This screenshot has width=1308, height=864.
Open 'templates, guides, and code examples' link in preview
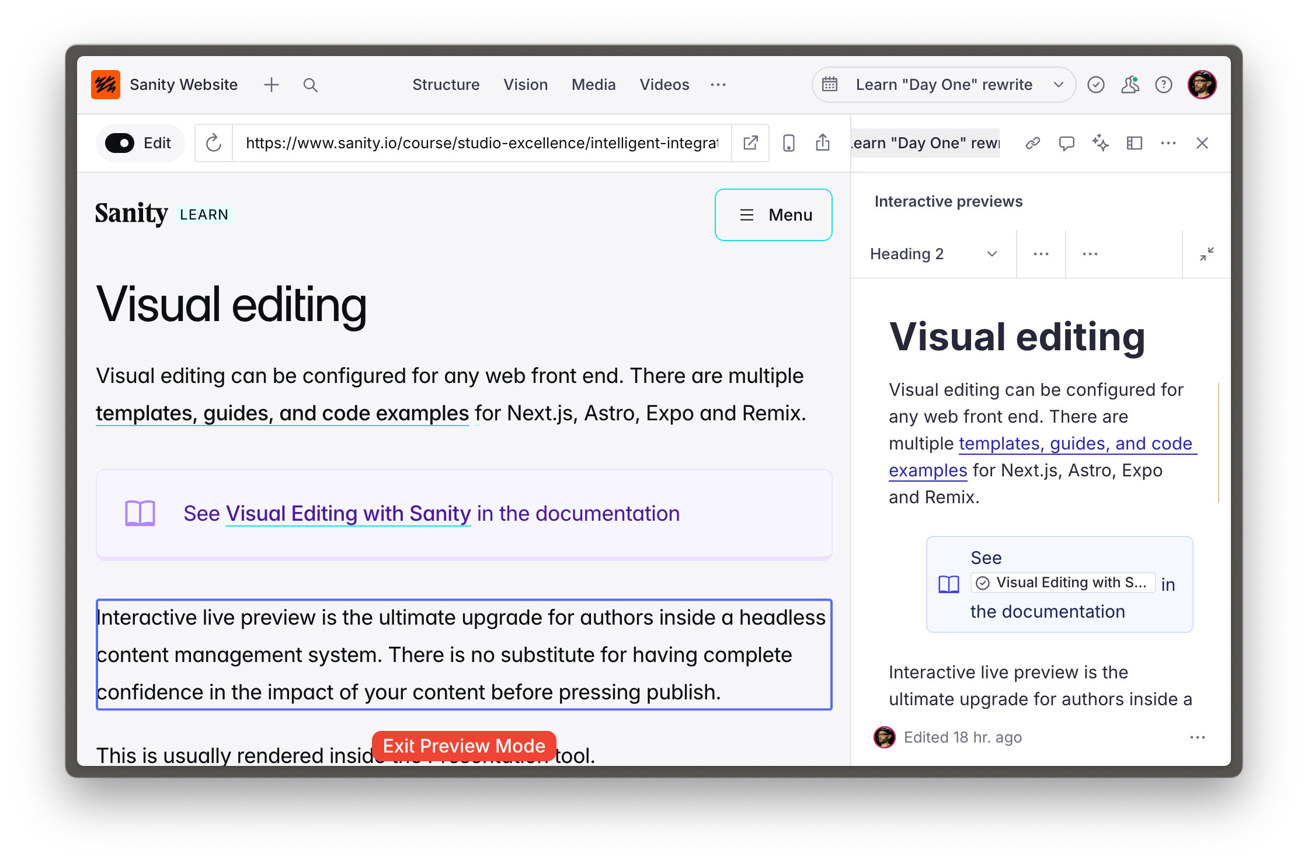point(283,413)
